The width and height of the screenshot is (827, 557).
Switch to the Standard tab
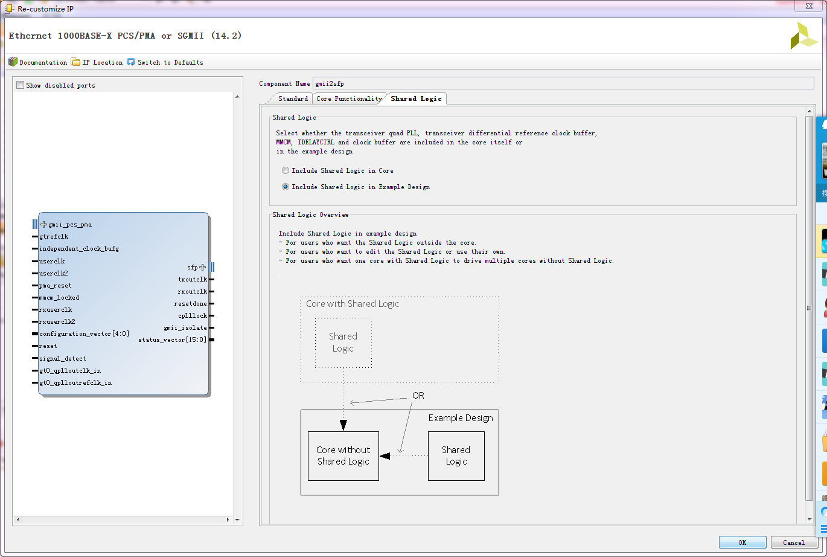coord(293,98)
